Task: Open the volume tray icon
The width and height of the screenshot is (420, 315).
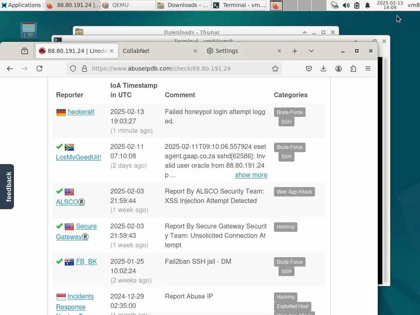Action: pos(346,5)
